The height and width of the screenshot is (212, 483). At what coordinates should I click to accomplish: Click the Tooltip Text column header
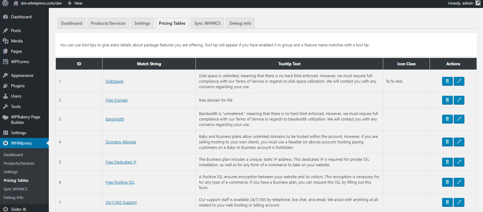coord(289,64)
